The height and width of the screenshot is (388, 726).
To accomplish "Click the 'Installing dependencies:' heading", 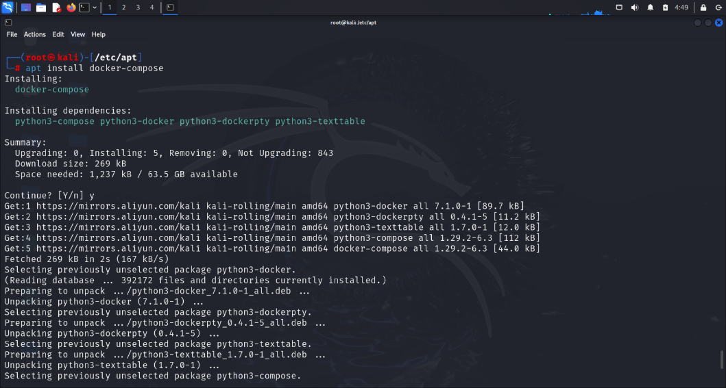I will [x=68, y=111].
